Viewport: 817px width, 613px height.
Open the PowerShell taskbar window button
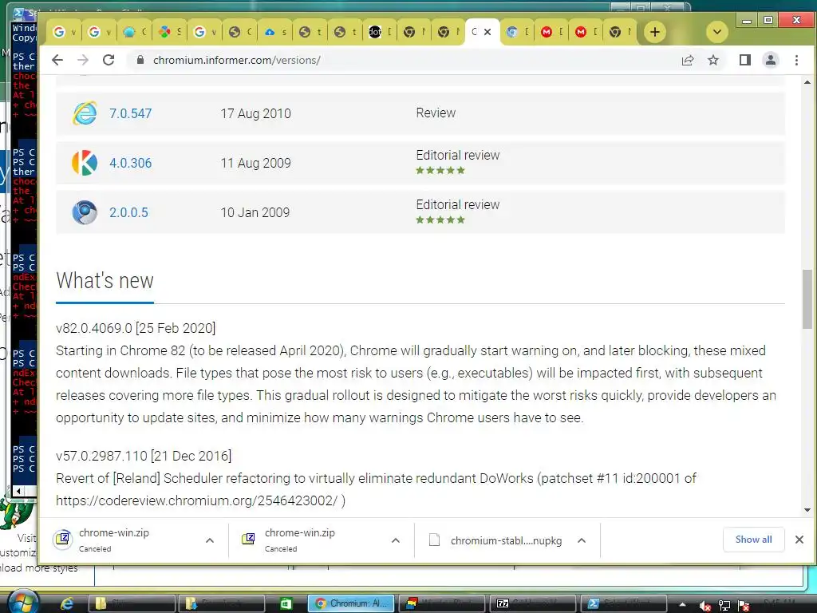point(624,603)
